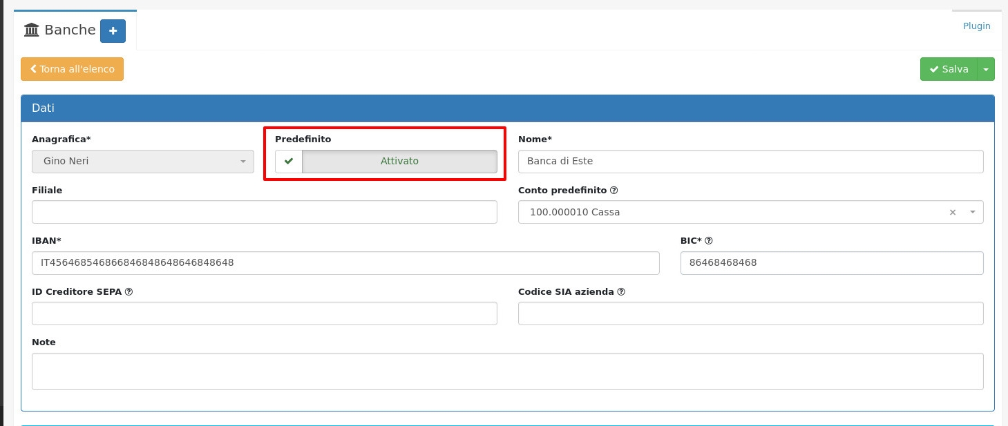
Task: Click inside the Note text area
Action: [507, 371]
